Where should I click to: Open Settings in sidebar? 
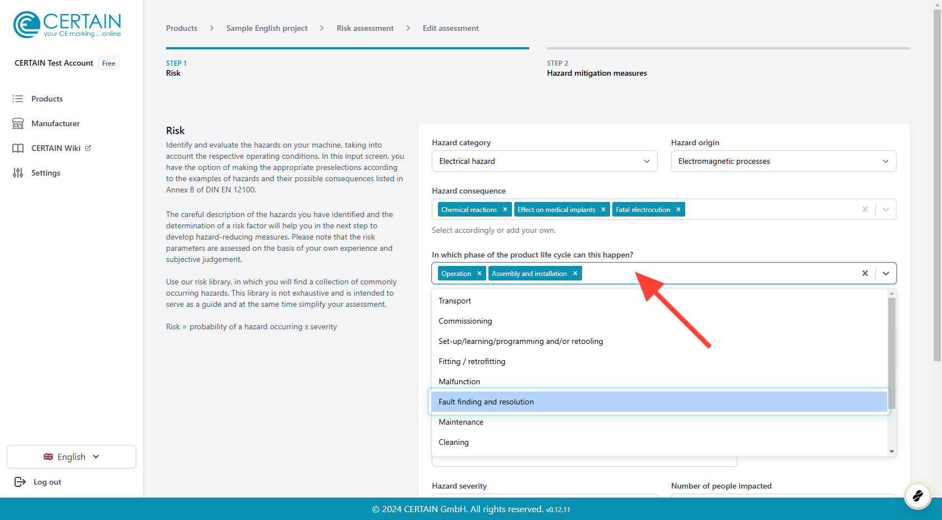coord(46,173)
